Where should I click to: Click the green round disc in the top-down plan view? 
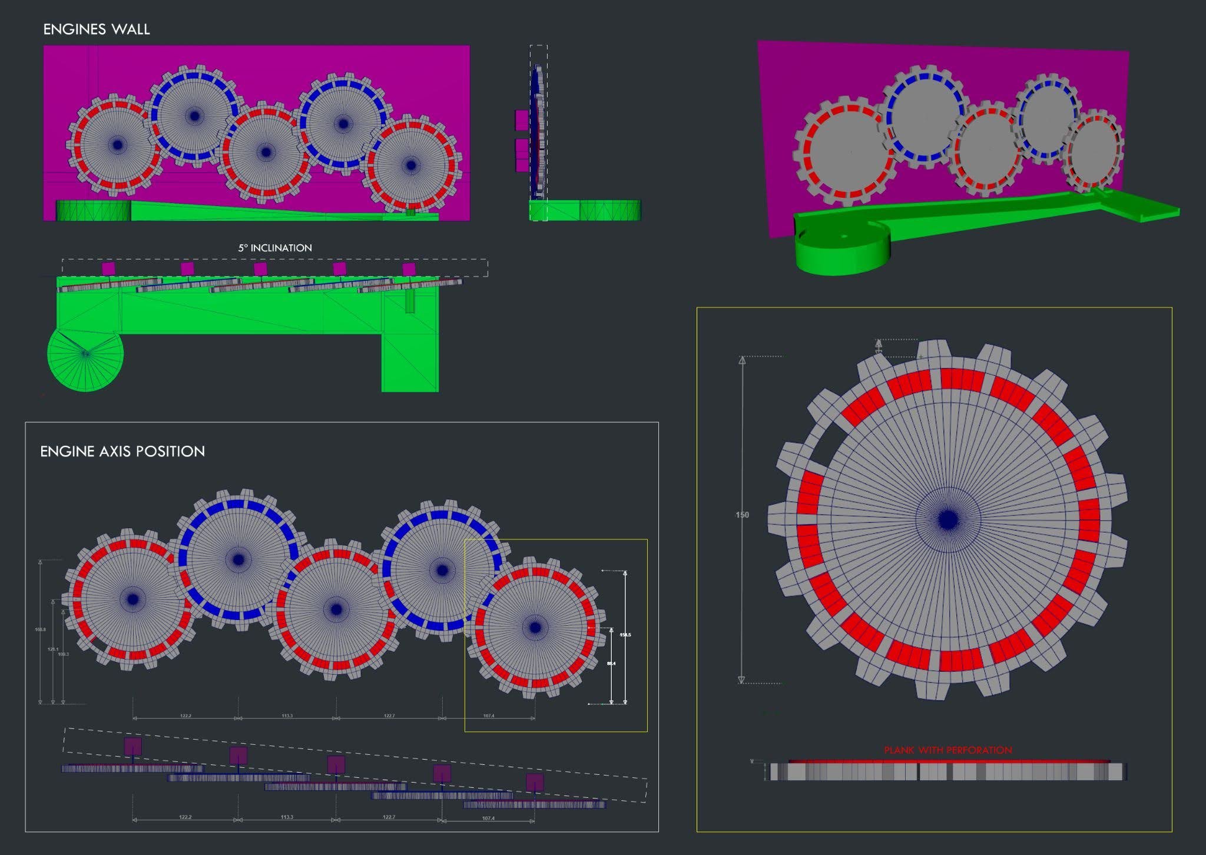point(85,358)
